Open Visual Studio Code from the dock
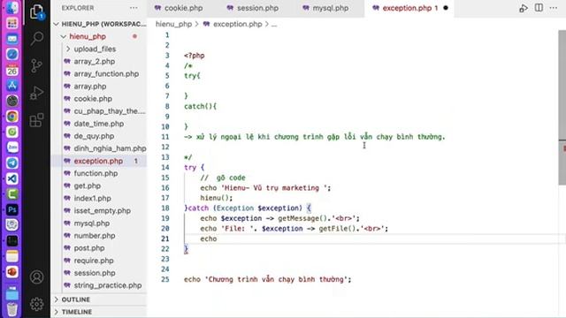Screen dimensions: 566x318 (11, 178)
